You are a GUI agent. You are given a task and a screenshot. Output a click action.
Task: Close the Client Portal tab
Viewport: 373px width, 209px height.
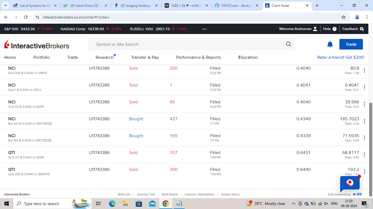(x=307, y=5)
